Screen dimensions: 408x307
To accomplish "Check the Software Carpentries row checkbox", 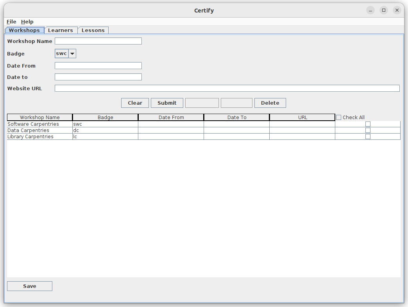I will click(368, 124).
